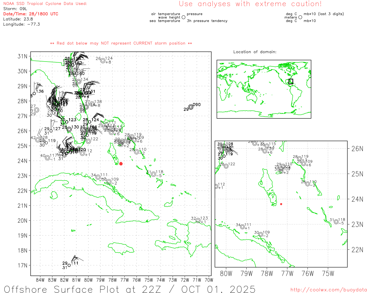Viewport: 367px width, 293px height.
Task: Click the deg C mb*10 legend circle
Action: coord(300,17)
